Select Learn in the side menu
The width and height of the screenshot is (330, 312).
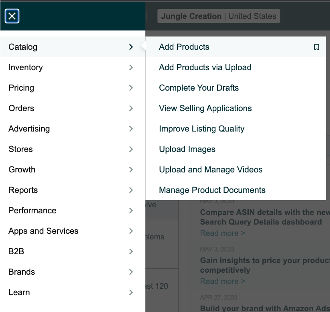pyautogui.click(x=72, y=292)
